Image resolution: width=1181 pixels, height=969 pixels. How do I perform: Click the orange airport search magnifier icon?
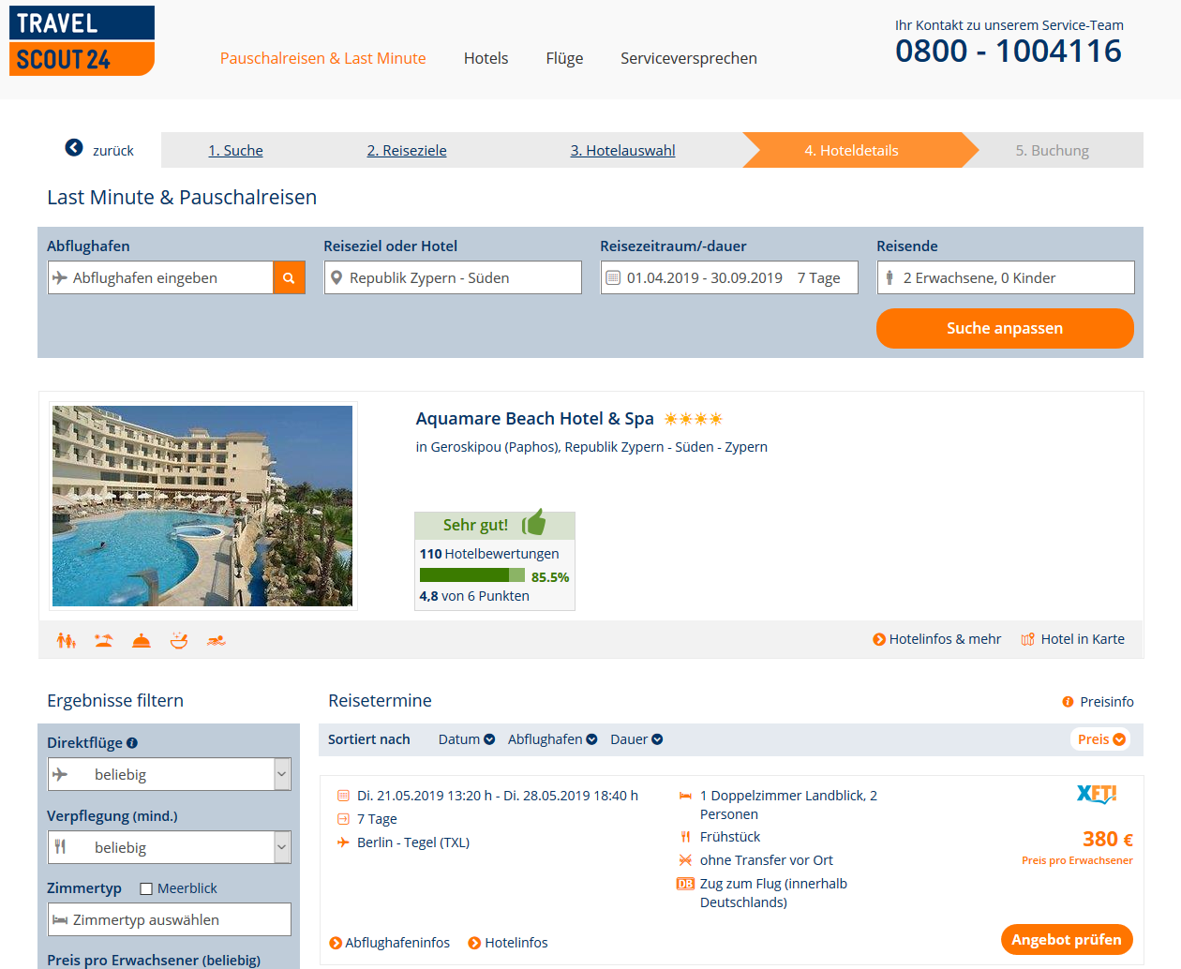coord(289,277)
